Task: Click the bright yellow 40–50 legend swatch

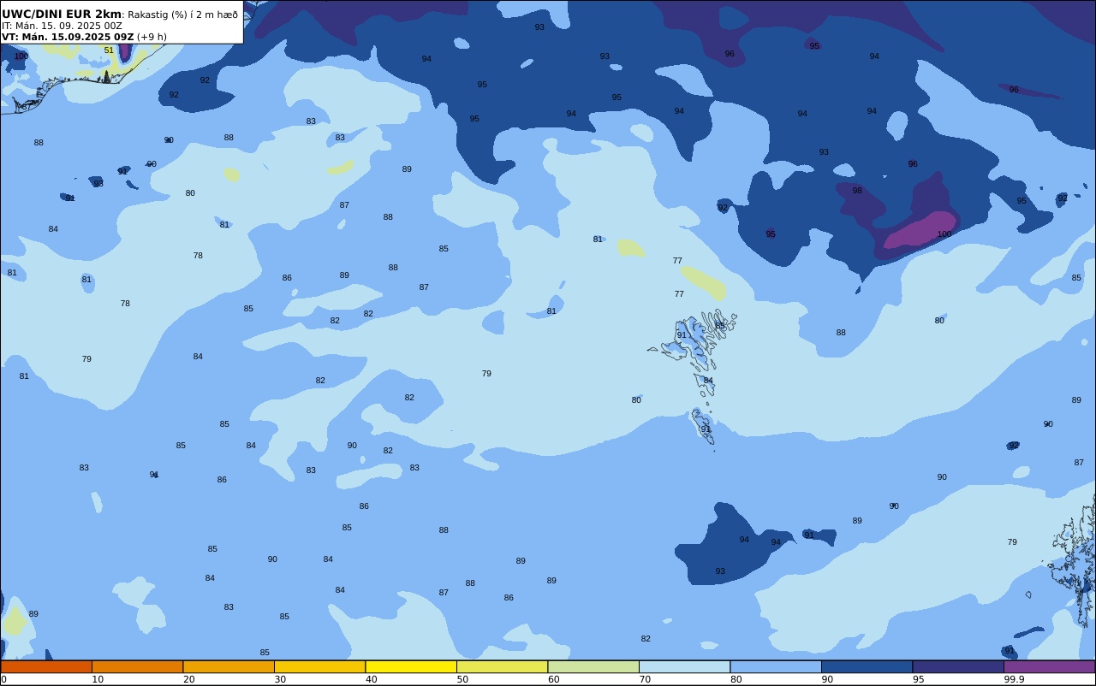Action: 411,666
